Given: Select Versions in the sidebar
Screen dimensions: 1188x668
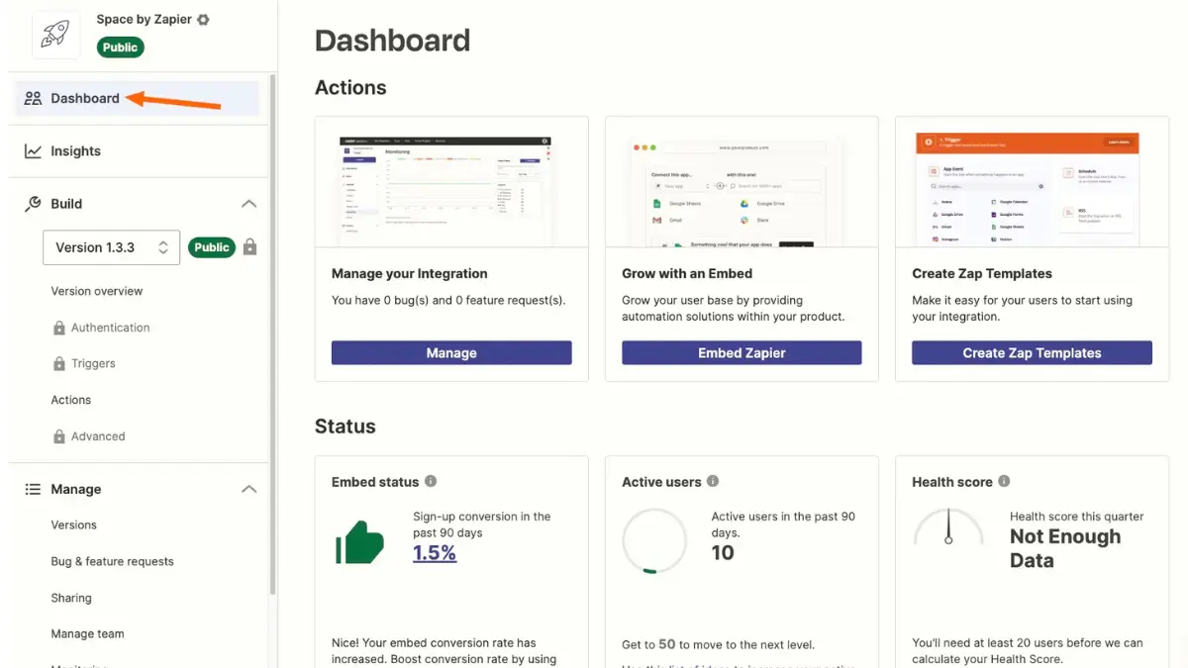Looking at the screenshot, I should click(73, 525).
